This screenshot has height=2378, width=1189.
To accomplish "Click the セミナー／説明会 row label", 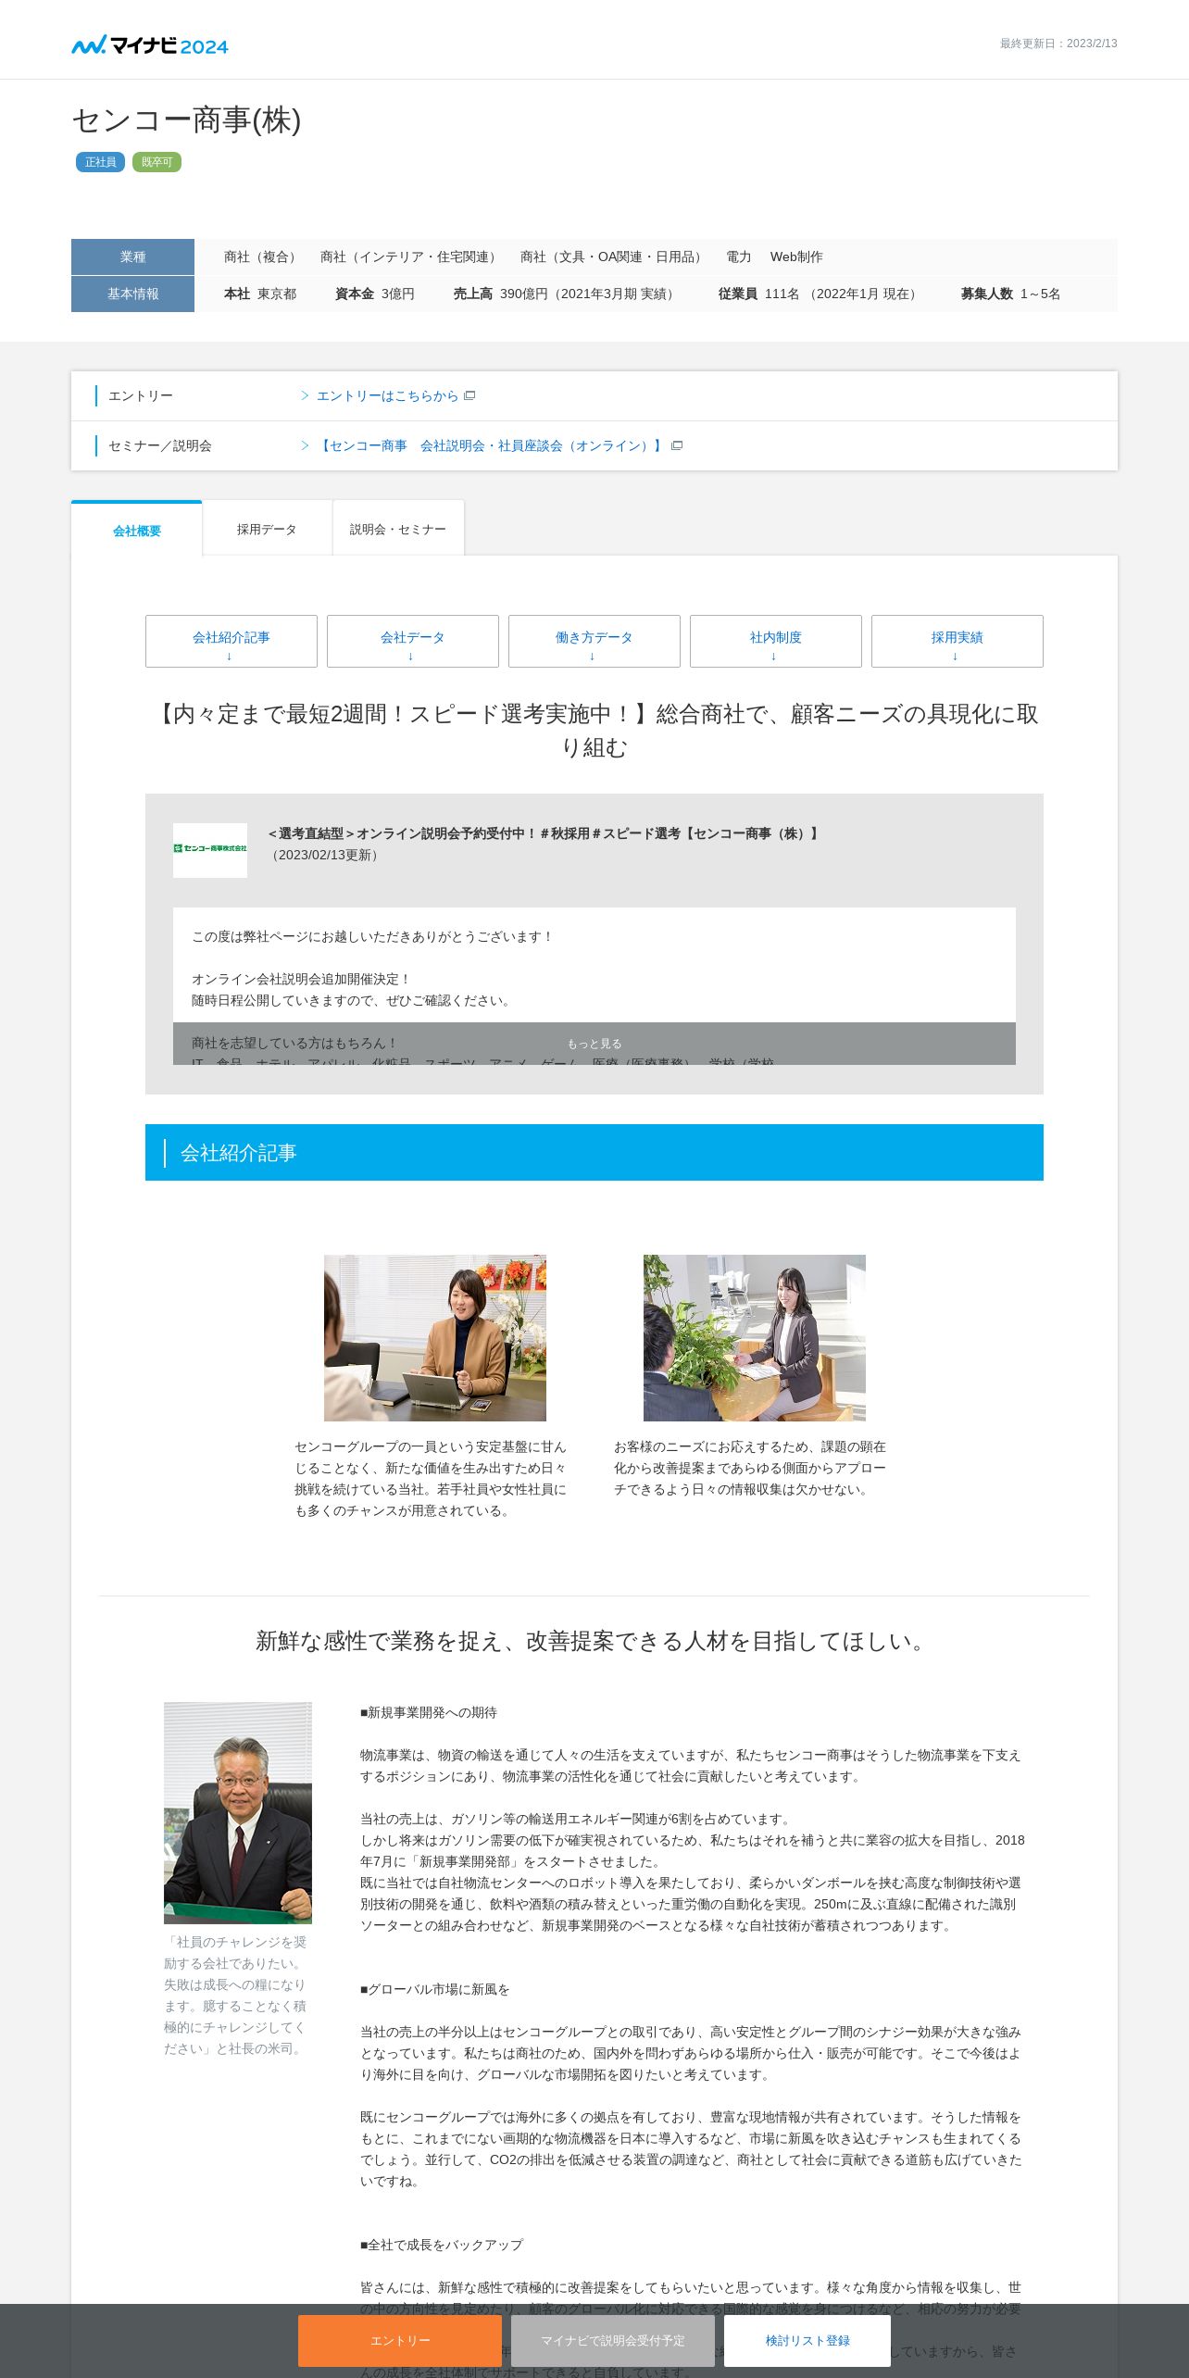I will click(x=160, y=445).
